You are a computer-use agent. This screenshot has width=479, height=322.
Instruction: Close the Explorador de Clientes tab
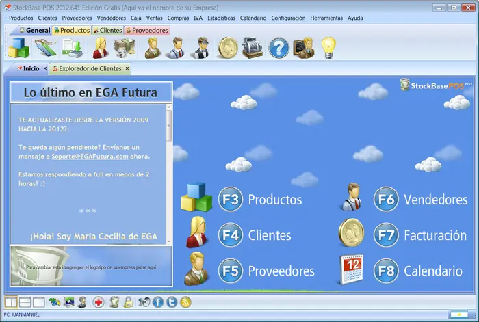click(x=127, y=68)
